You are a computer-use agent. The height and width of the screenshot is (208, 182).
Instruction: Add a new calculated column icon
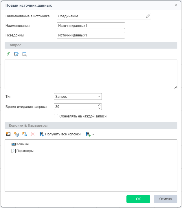click(16, 134)
